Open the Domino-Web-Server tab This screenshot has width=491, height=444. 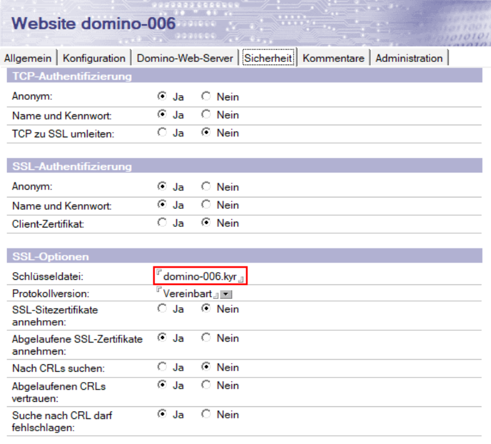coord(185,58)
